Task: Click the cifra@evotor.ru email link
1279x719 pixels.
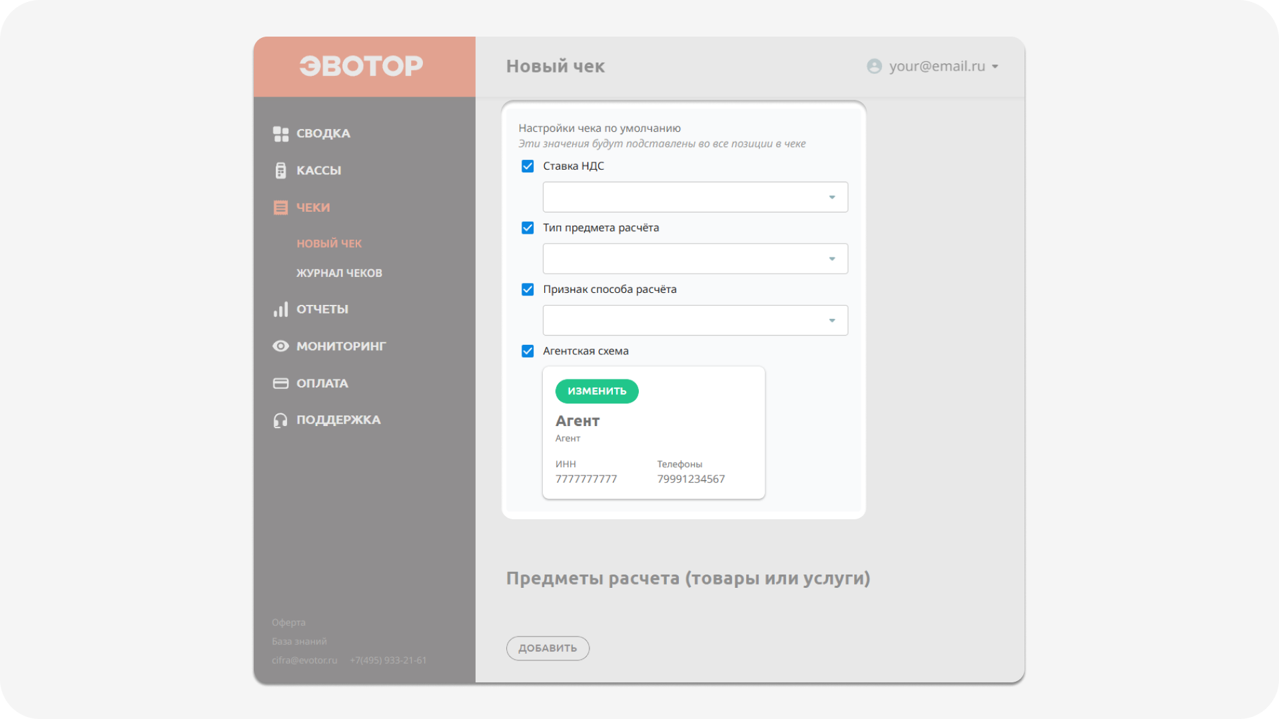Action: [x=304, y=660]
